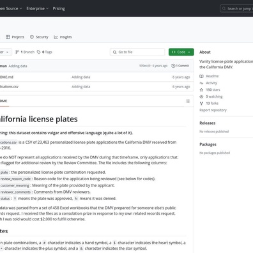Switch to the Security tab
The width and height of the screenshot is (253, 253).
[39, 37]
